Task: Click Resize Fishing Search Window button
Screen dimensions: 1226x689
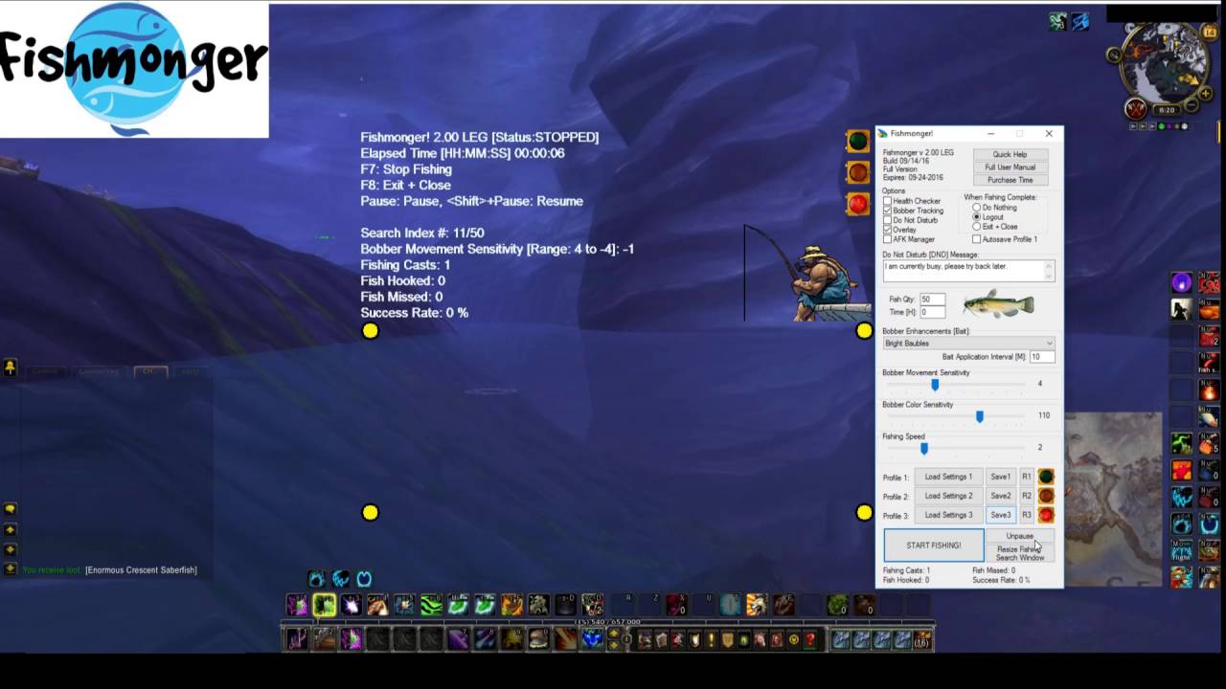Action: pos(1020,553)
